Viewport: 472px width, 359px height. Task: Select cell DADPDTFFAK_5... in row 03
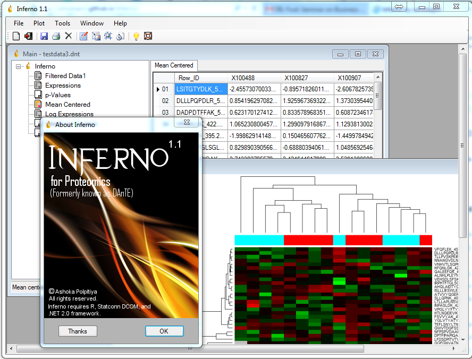tap(201, 113)
